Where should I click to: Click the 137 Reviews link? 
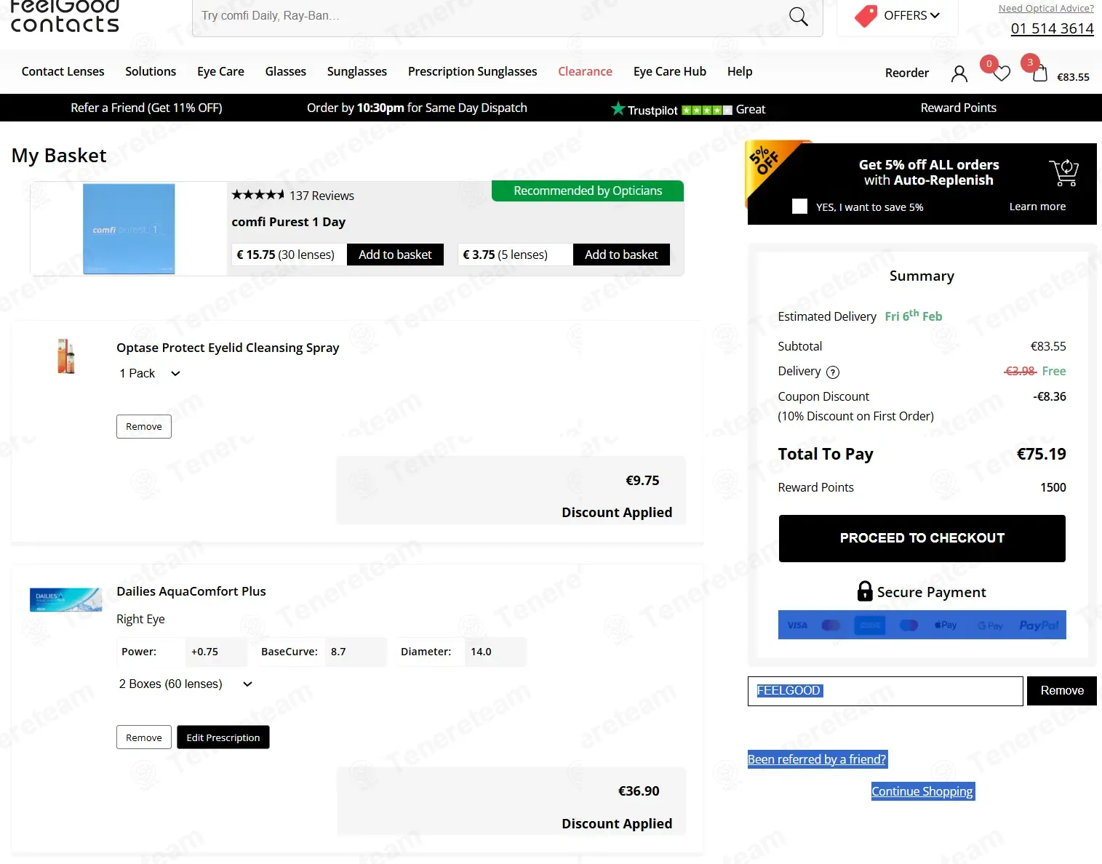322,196
